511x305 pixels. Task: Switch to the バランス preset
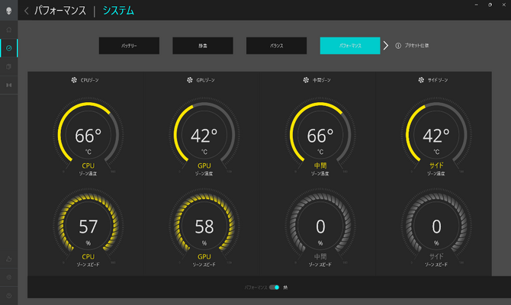pyautogui.click(x=276, y=46)
